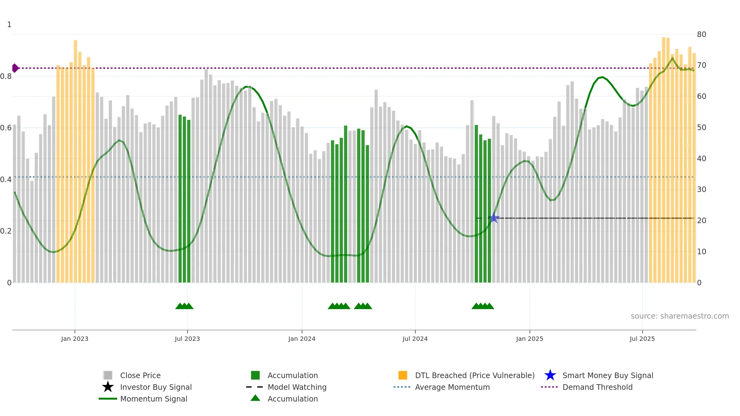Click the Jan 2024 axis label
This screenshot has height=416, width=740.
(x=302, y=339)
